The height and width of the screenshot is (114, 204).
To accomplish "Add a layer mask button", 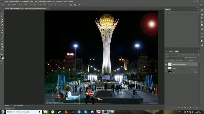I will click(185, 108).
